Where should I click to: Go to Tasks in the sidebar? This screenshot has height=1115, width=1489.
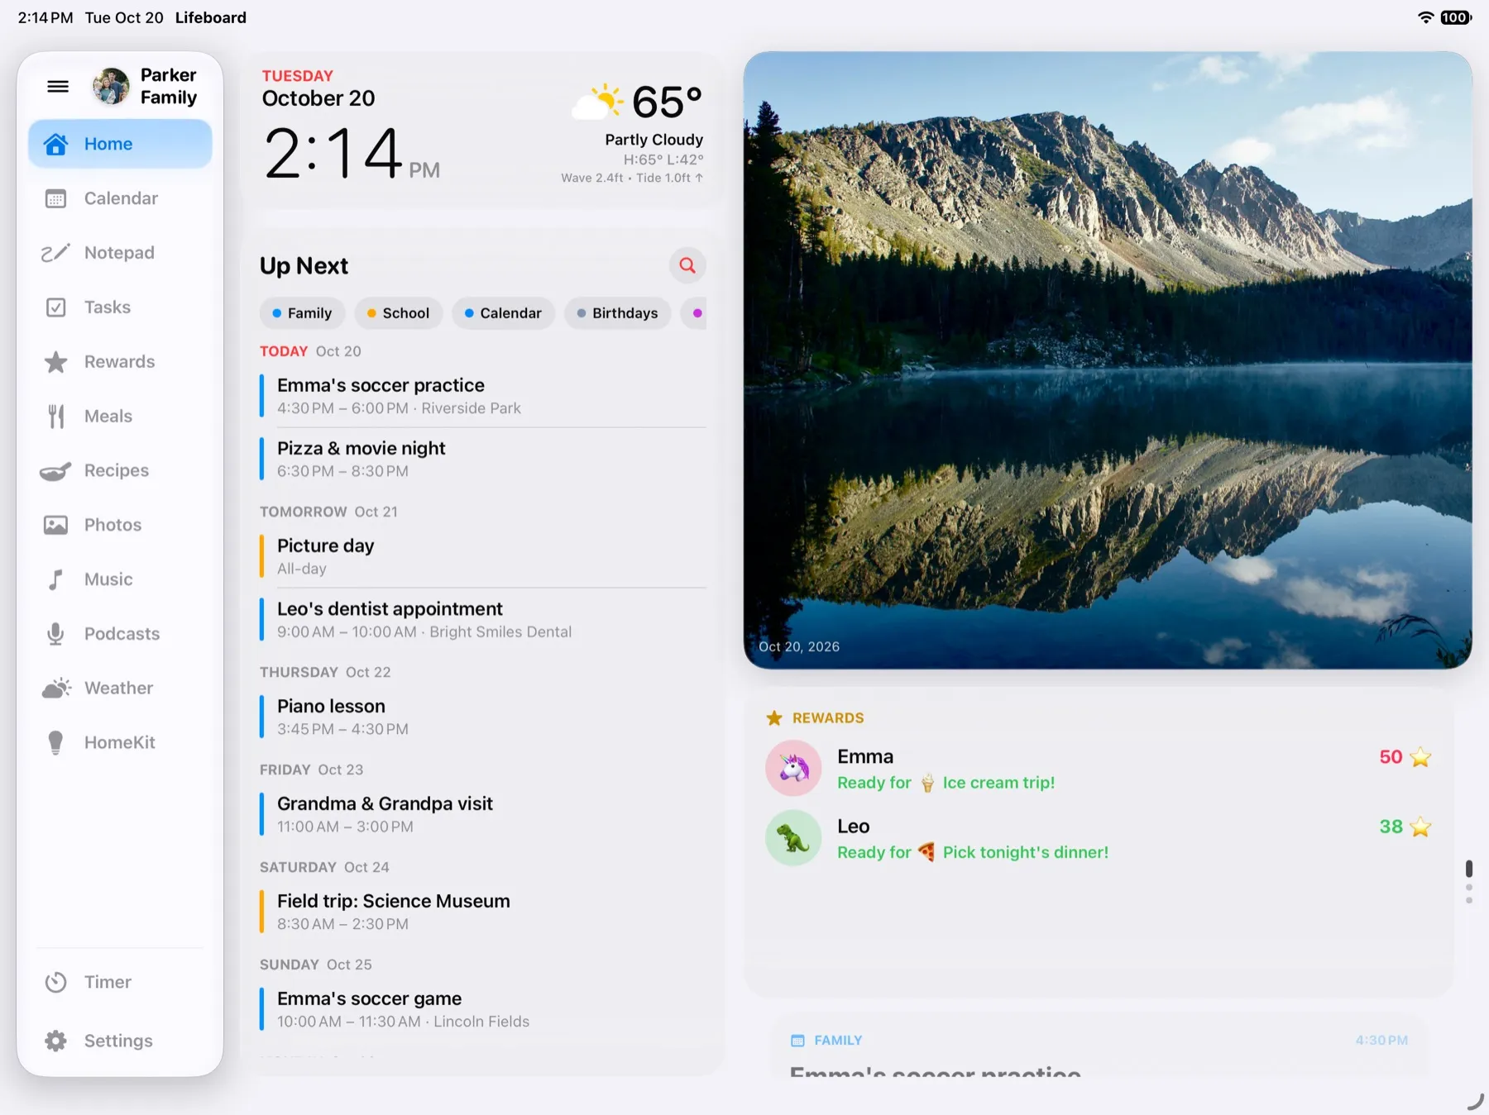point(120,307)
